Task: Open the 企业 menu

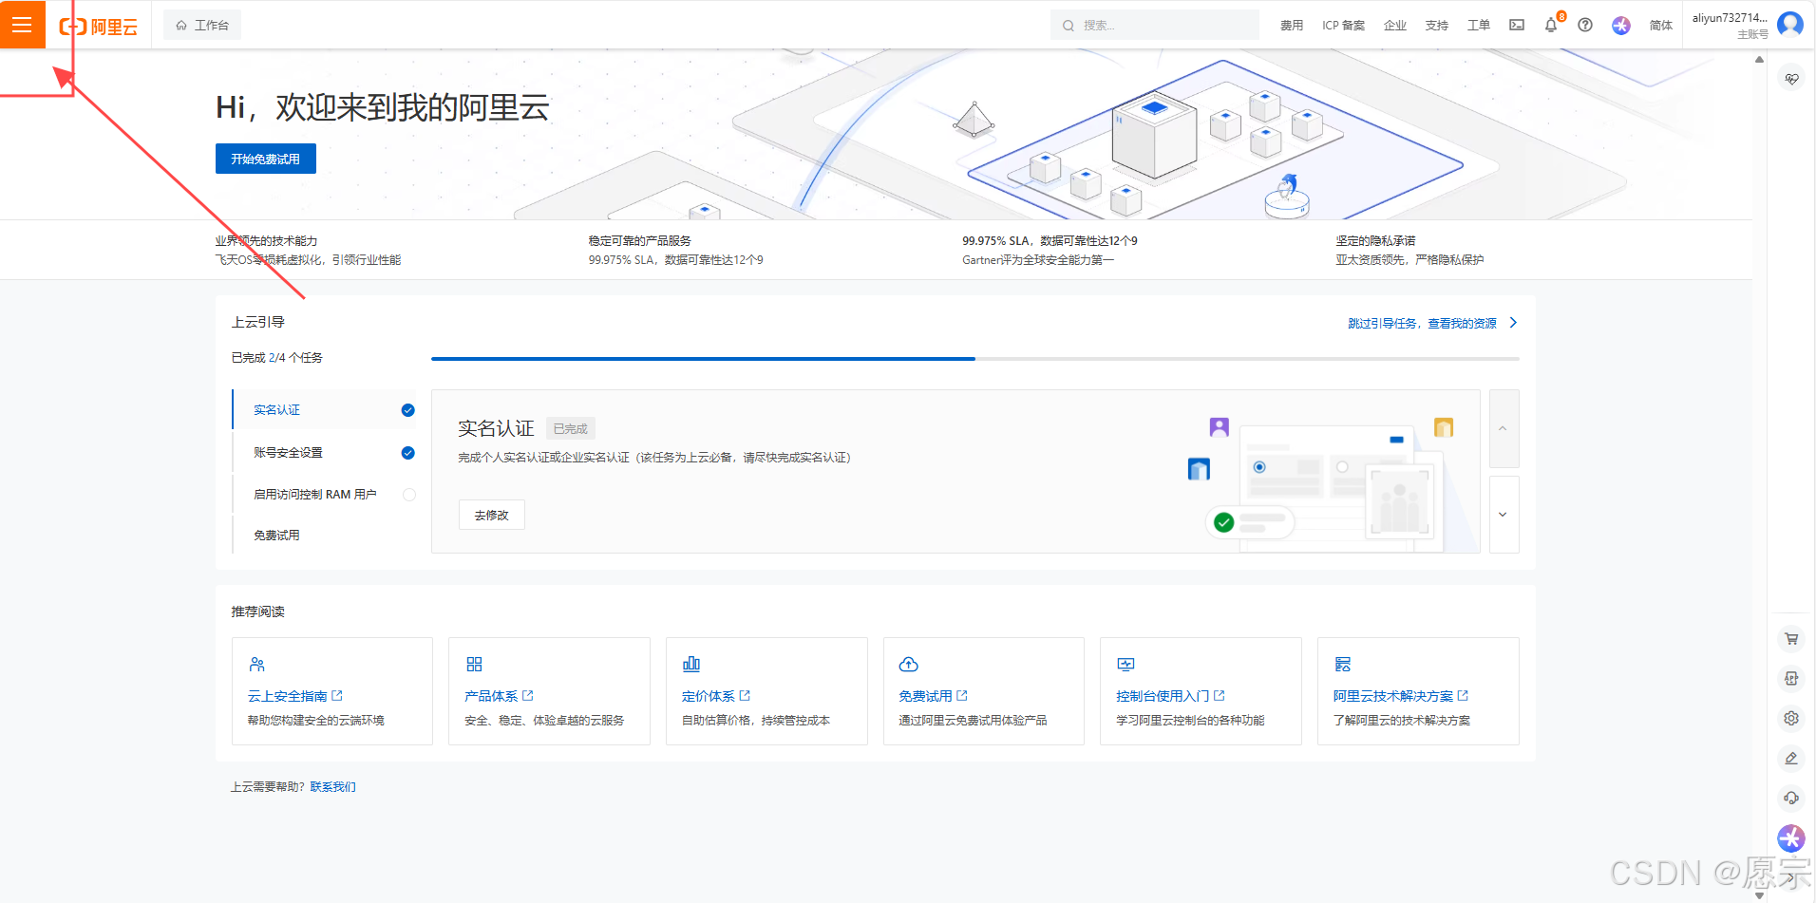Action: click(x=1395, y=26)
